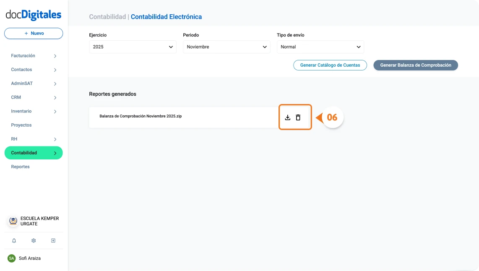Click Generar Catálogo de Cuentas

330,65
